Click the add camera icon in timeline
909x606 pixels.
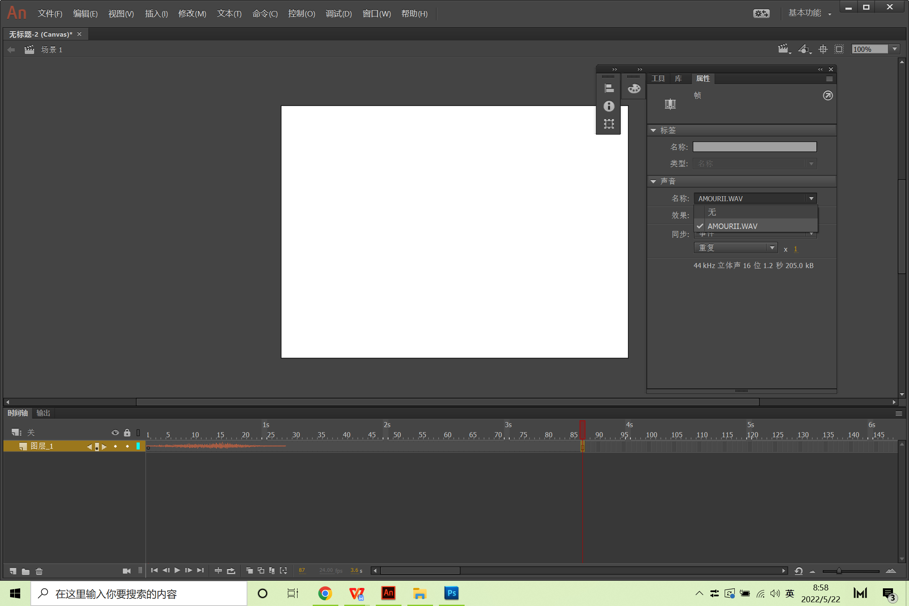[126, 571]
